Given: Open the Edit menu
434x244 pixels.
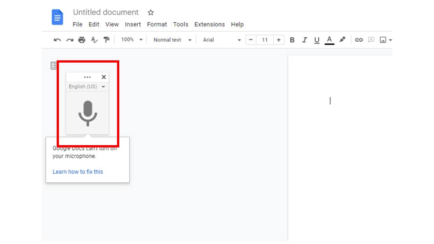Looking at the screenshot, I should (94, 24).
